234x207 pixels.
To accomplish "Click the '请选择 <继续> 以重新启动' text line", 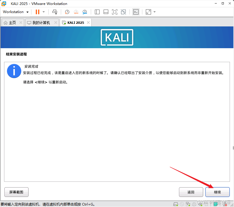I will click(45, 82).
